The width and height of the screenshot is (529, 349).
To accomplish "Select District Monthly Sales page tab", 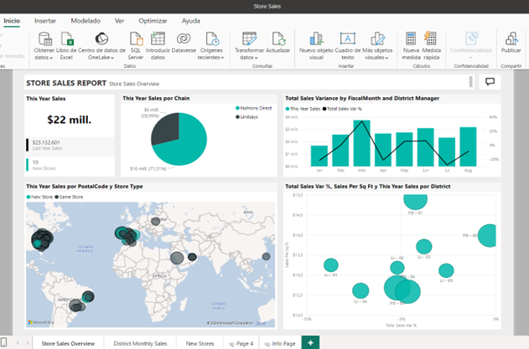I will coord(140,343).
